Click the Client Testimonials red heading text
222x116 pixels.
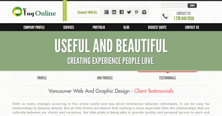[154, 91]
